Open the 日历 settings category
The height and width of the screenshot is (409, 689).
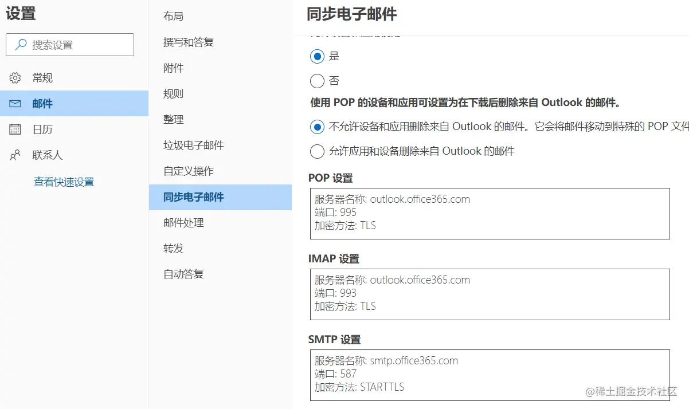coord(74,129)
